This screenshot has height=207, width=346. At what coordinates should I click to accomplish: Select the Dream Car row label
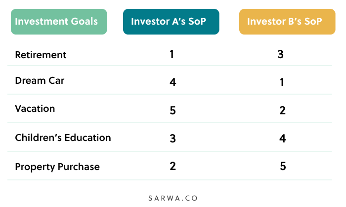pyautogui.click(x=40, y=80)
